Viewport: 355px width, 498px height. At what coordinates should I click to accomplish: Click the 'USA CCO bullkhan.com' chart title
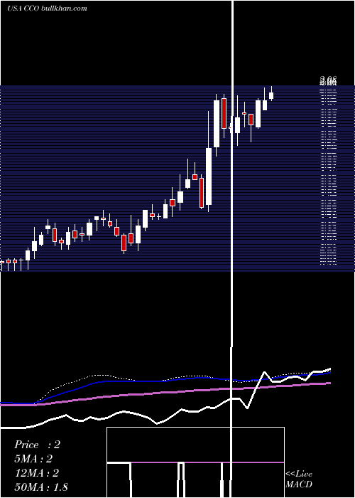(x=48, y=9)
